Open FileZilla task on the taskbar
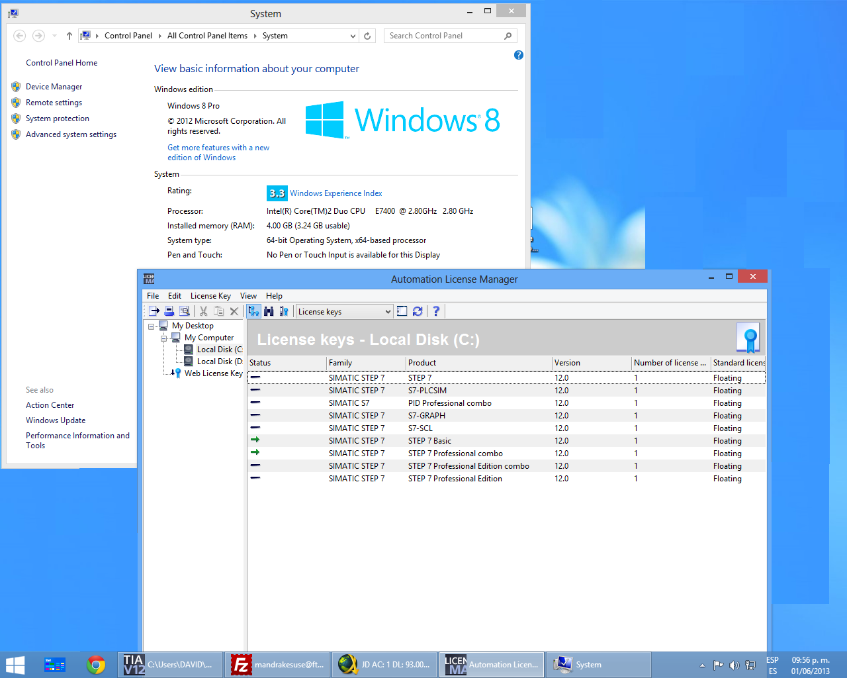The image size is (847, 678). tap(277, 665)
